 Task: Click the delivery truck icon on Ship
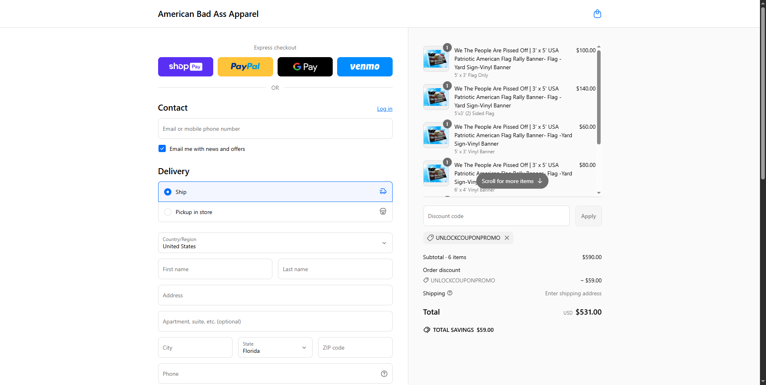383,191
